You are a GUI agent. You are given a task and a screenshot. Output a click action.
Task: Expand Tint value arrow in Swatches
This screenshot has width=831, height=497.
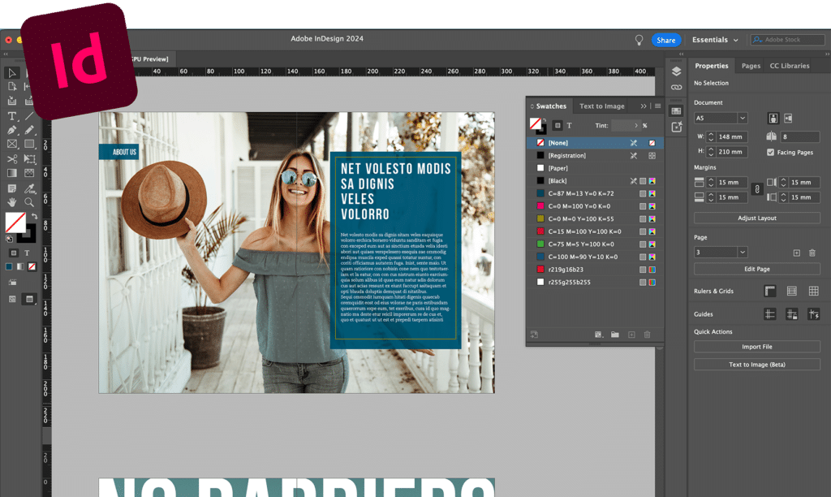tap(636, 126)
